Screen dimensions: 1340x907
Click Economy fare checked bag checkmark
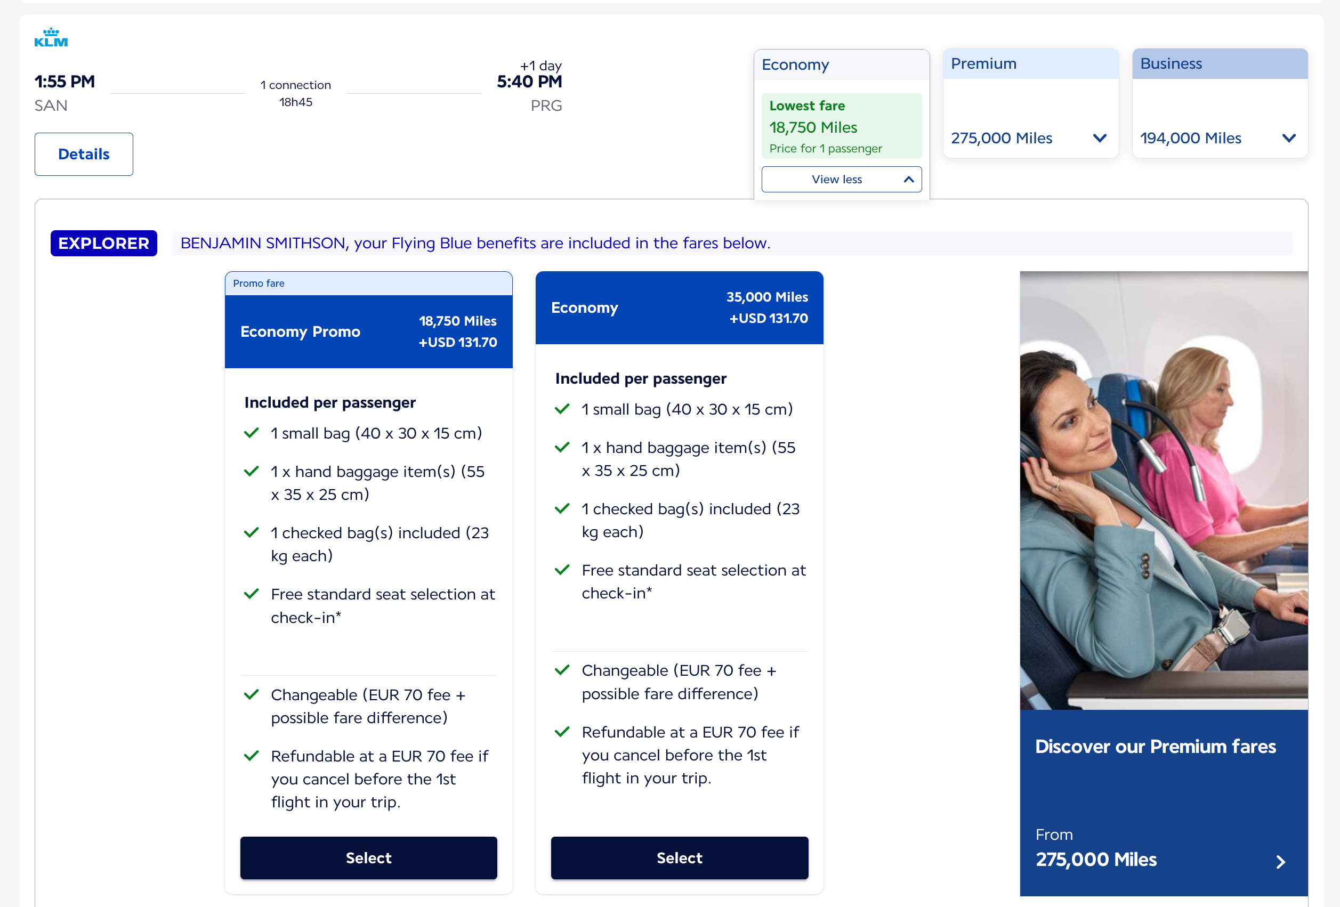(x=562, y=508)
